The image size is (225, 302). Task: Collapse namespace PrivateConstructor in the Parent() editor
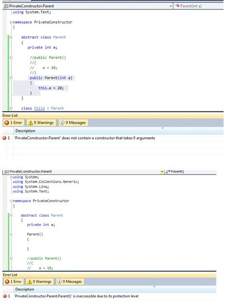(11, 201)
